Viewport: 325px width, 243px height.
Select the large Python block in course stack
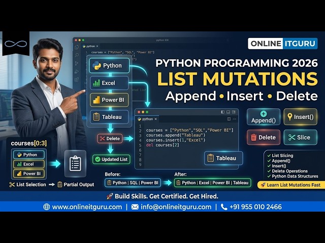click(110, 65)
